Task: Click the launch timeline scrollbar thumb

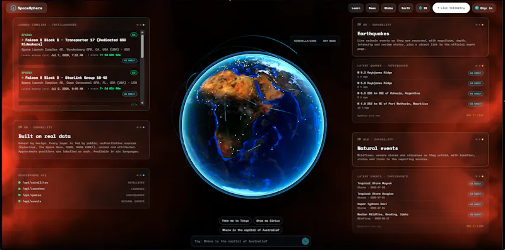Action: click(x=143, y=46)
